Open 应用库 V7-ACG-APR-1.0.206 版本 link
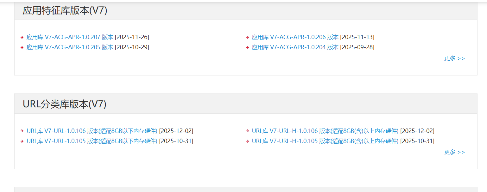This screenshot has height=192, width=487. pyautogui.click(x=295, y=37)
